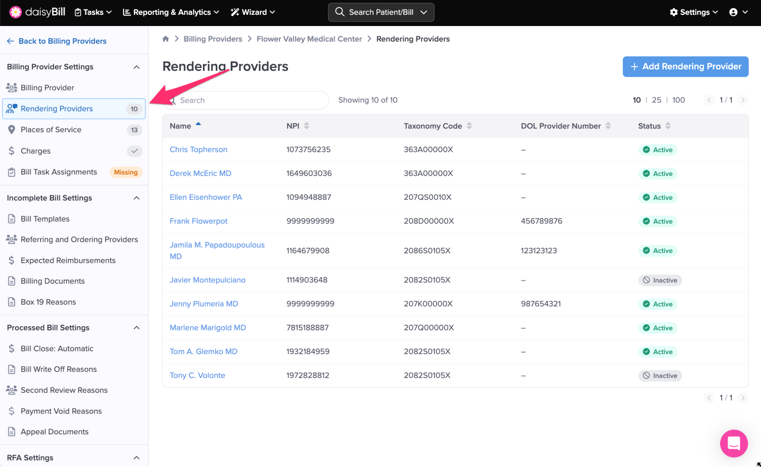This screenshot has width=761, height=467.
Task: Open the Reporting & Analytics menu
Action: [171, 12]
